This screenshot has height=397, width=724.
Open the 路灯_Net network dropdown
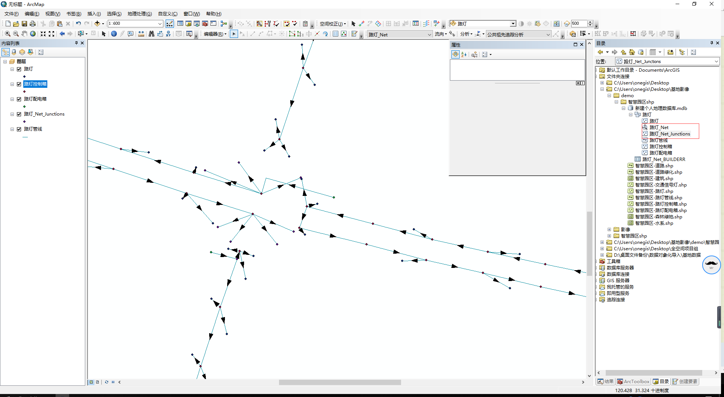[429, 35]
